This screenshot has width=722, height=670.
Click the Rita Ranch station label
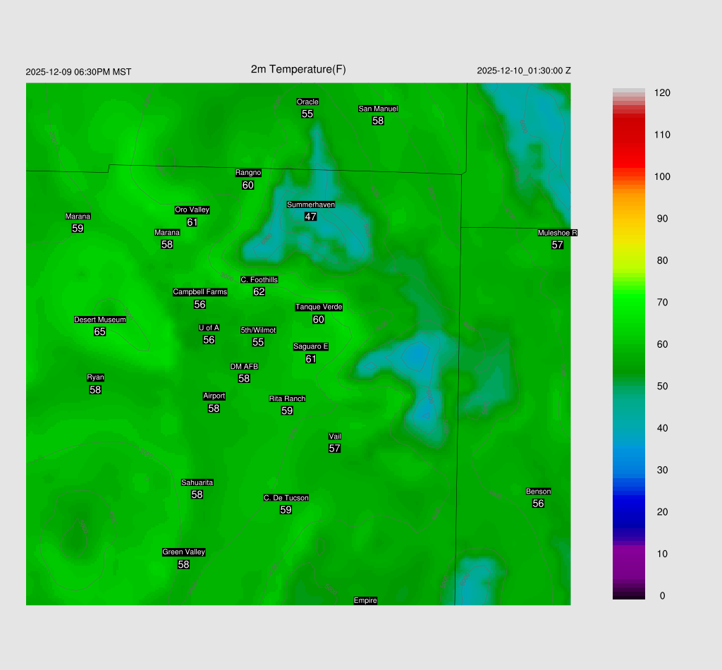[x=287, y=398]
